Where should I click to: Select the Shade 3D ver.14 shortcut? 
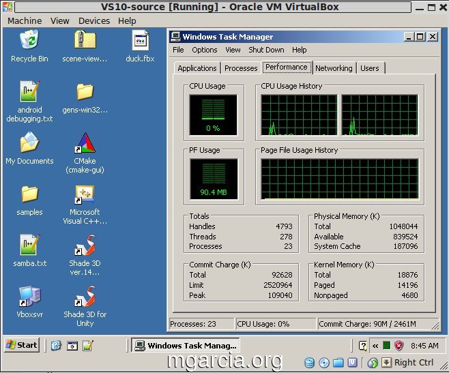(85, 245)
